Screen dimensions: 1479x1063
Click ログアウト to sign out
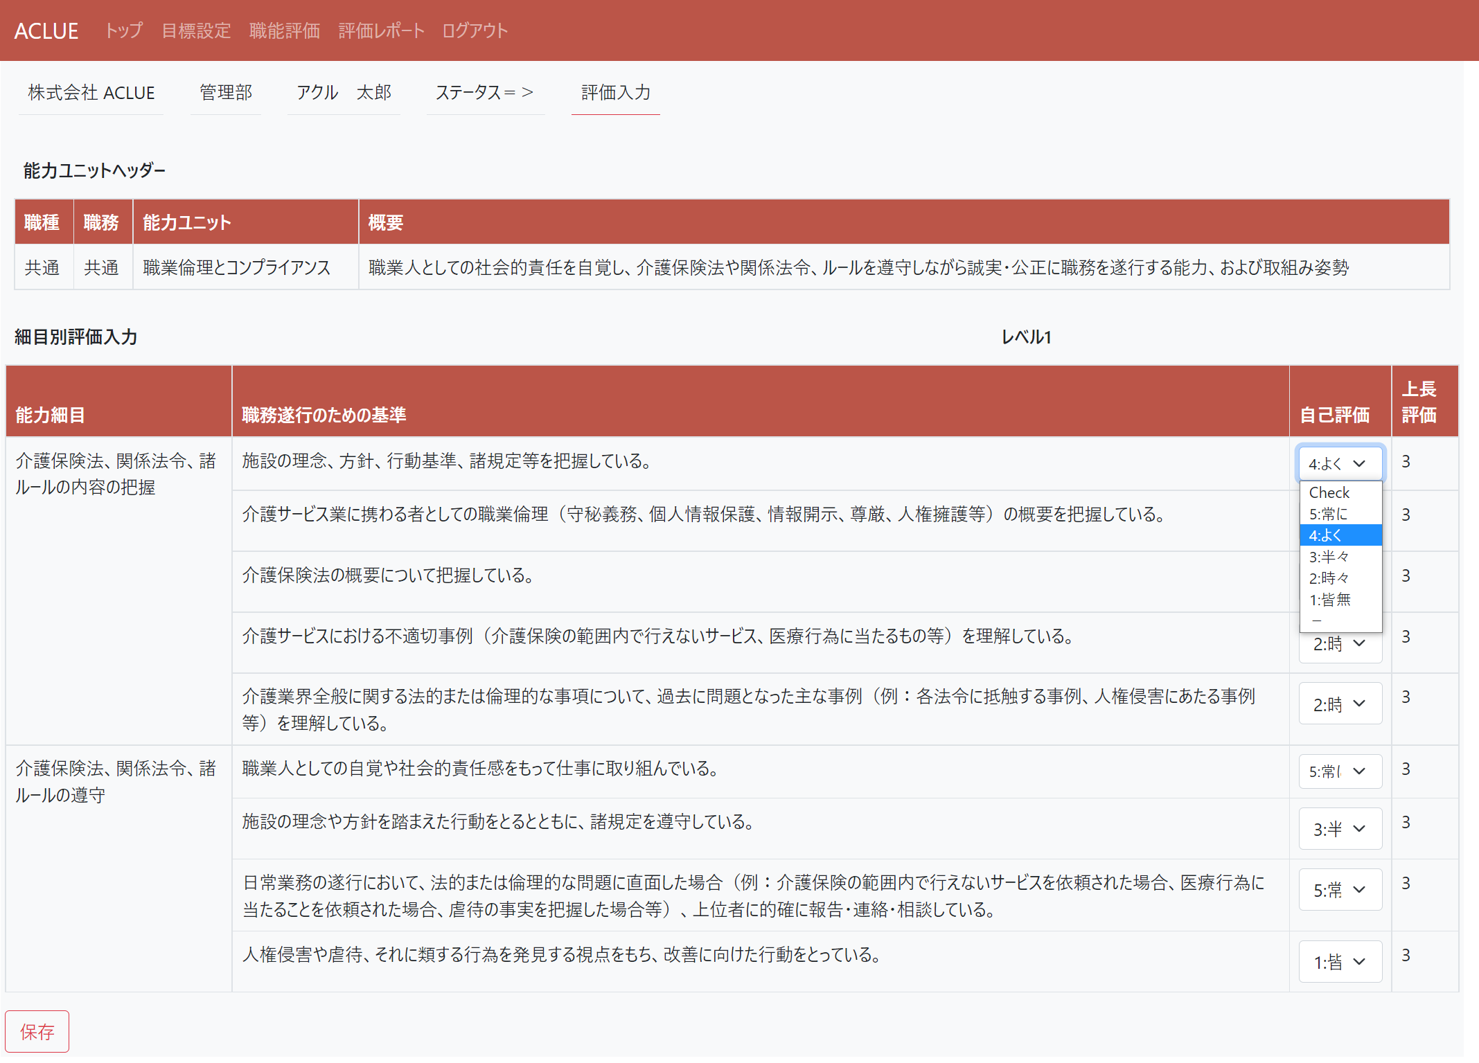[475, 31]
